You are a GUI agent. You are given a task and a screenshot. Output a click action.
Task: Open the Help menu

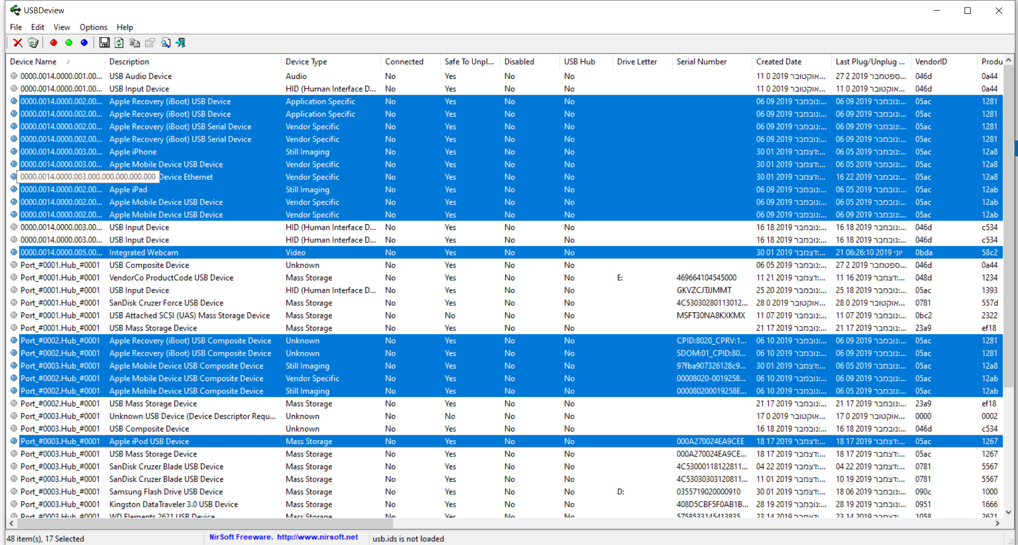click(125, 27)
